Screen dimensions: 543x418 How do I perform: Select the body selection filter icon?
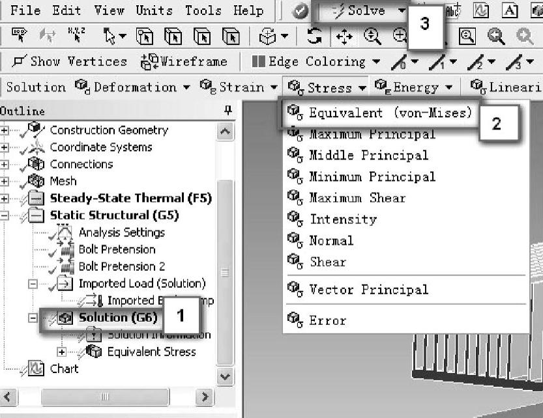(231, 36)
